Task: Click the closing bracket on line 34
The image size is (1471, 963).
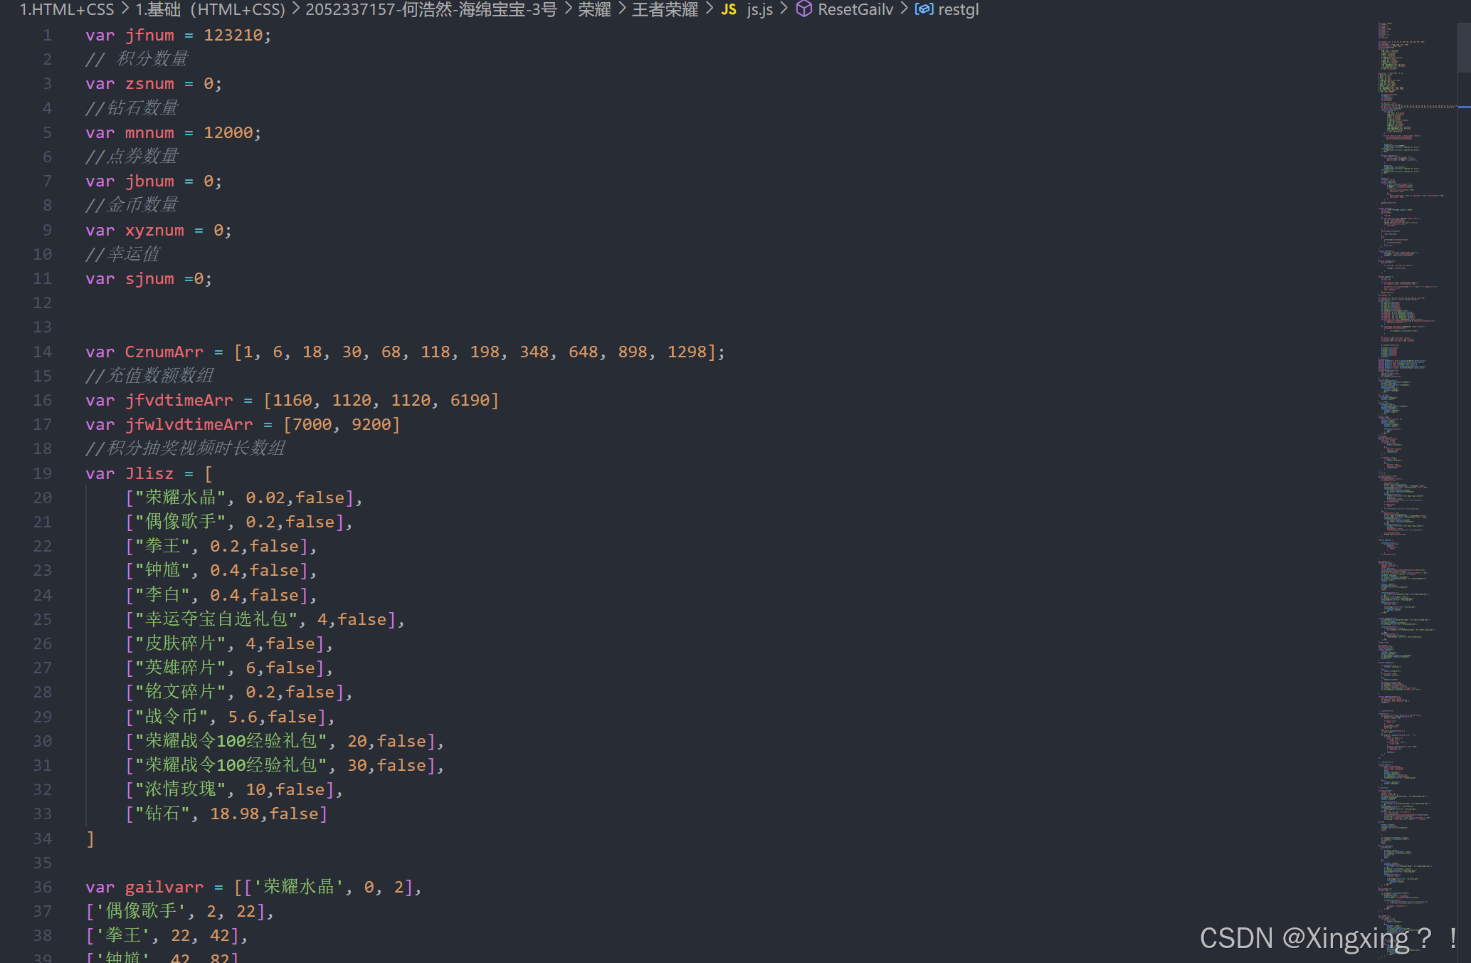Action: click(90, 838)
